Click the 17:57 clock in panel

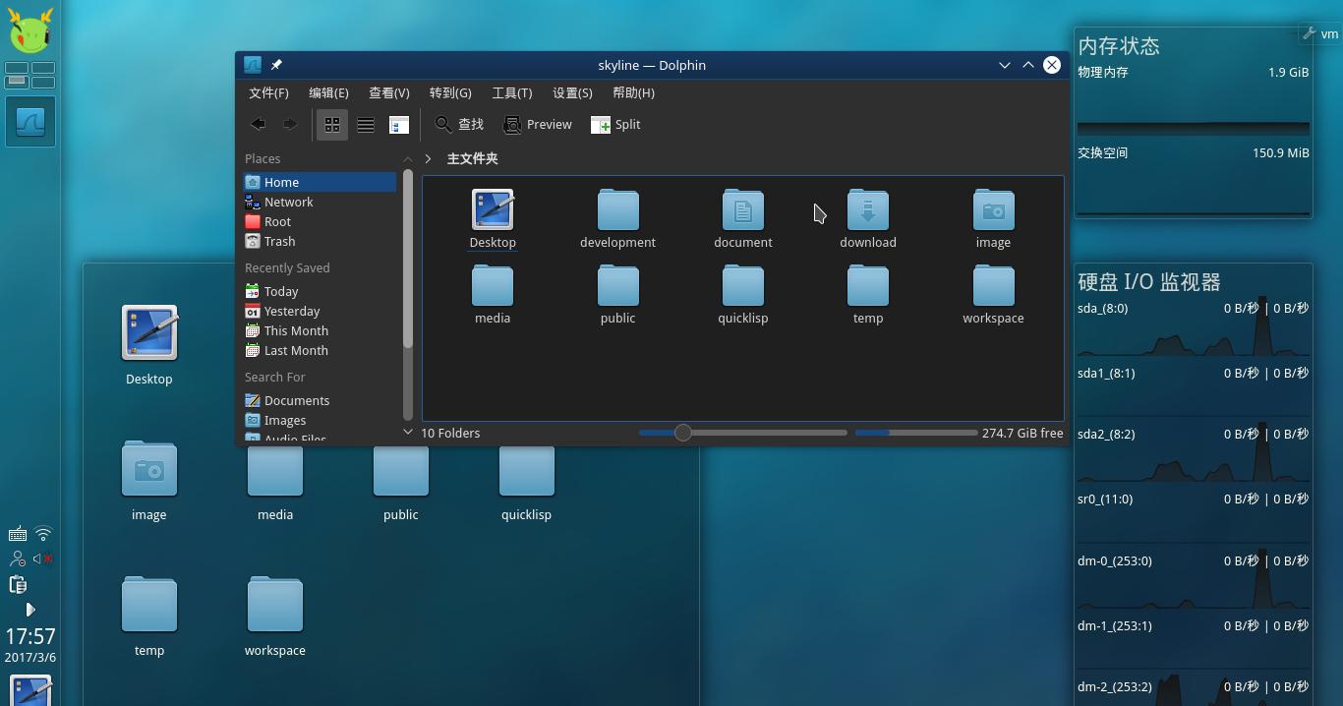coord(30,636)
